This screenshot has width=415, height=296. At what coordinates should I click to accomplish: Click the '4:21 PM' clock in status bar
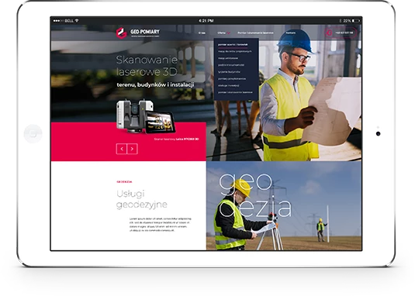(206, 21)
